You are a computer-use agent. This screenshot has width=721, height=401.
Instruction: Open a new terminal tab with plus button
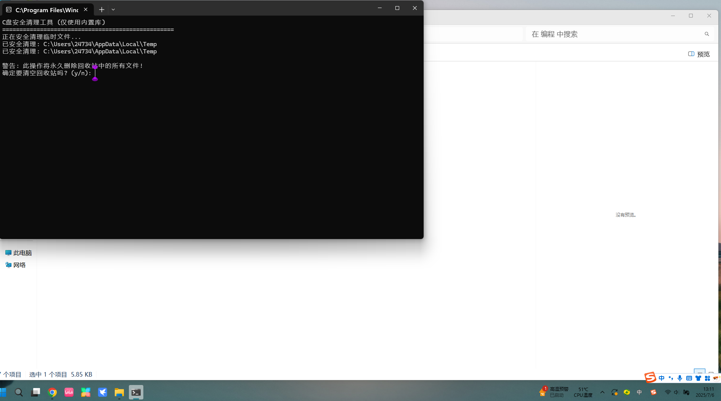[x=101, y=10]
